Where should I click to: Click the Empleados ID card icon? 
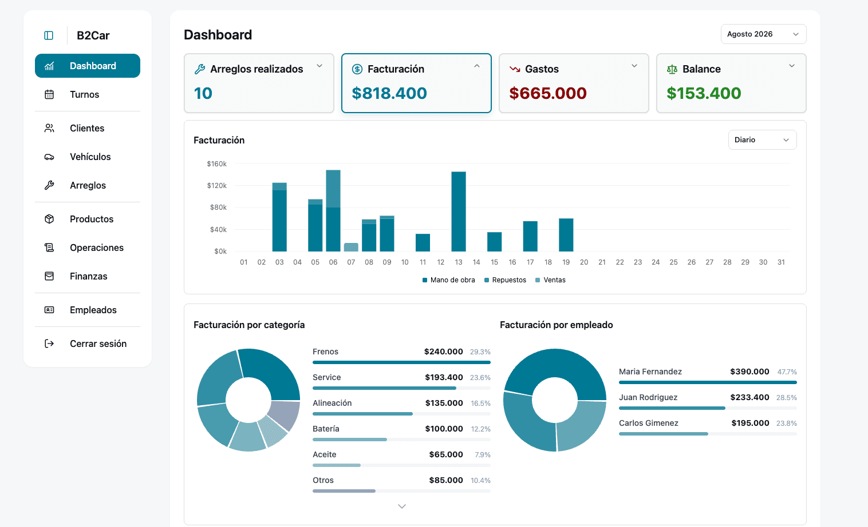(x=49, y=310)
